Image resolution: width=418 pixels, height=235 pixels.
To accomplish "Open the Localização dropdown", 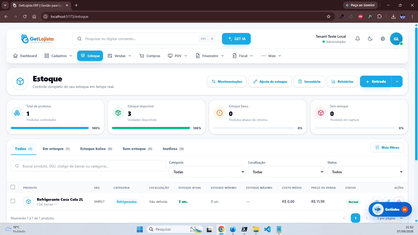I will point(286,172).
